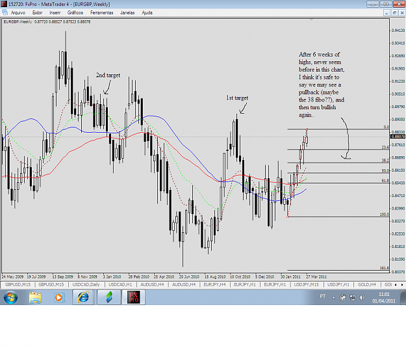This screenshot has height=348, width=406.
Task: Open the Ferramentas menu
Action: (101, 13)
